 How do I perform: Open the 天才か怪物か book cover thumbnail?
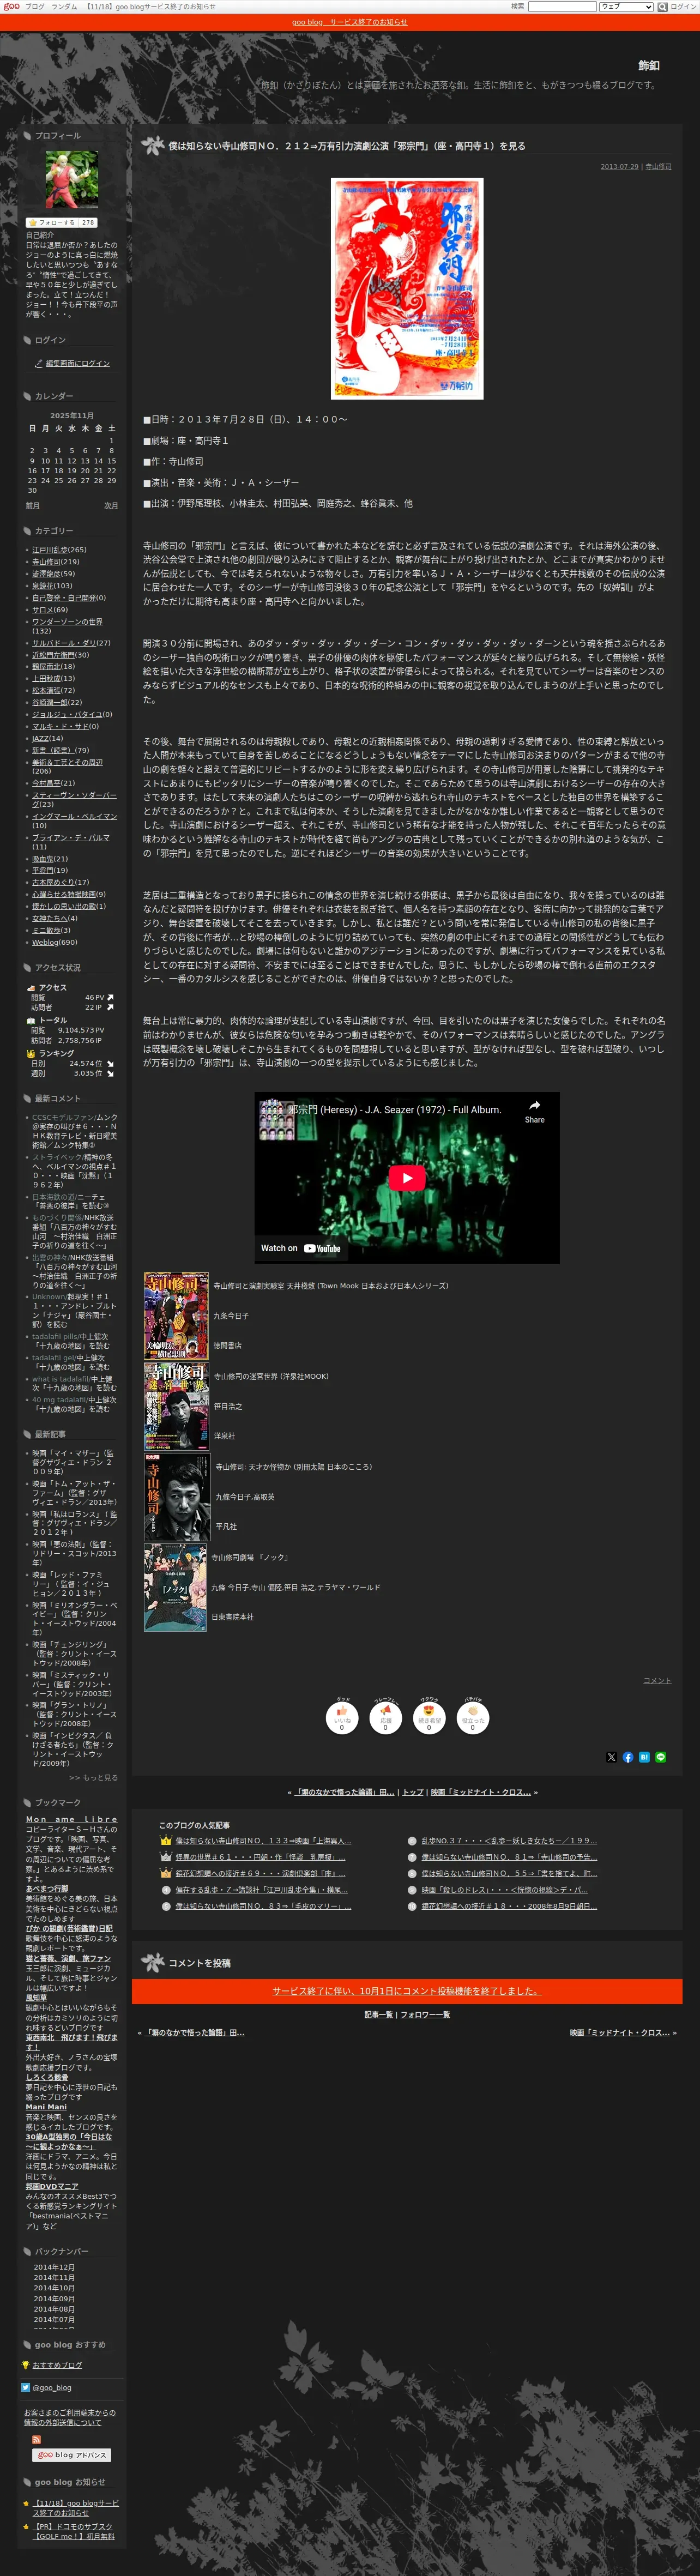click(177, 1496)
